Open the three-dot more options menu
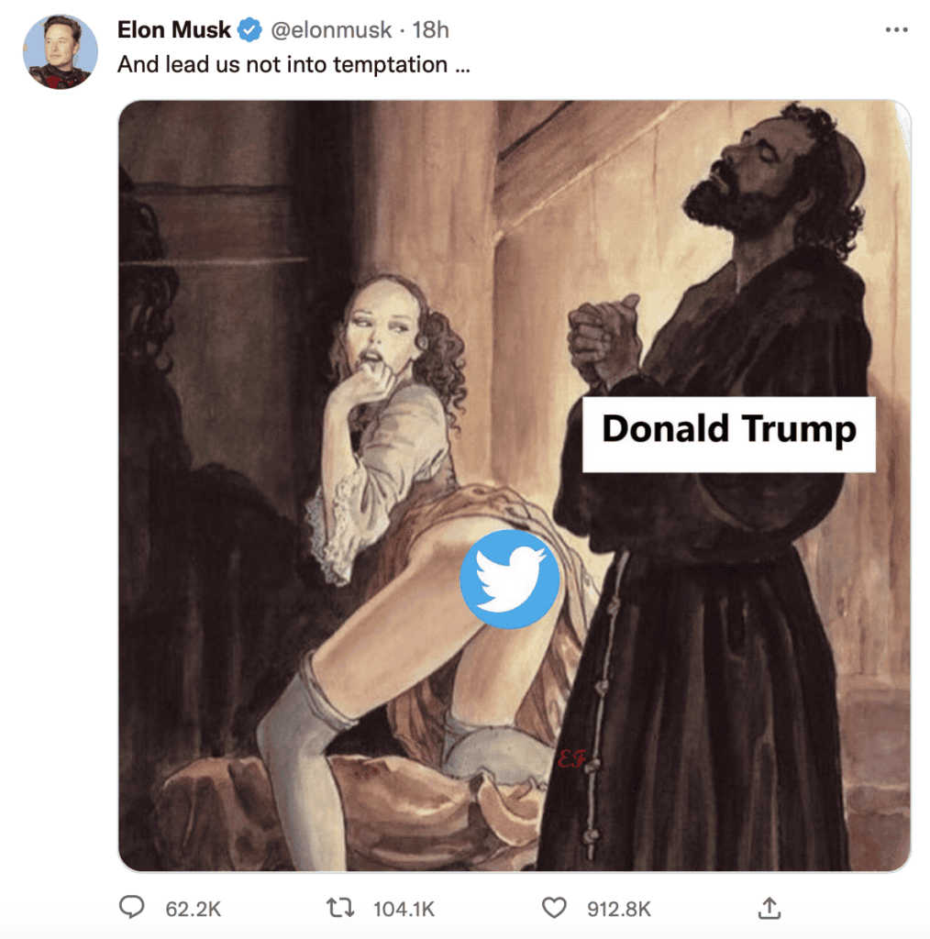This screenshot has height=939, width=930. click(x=896, y=29)
